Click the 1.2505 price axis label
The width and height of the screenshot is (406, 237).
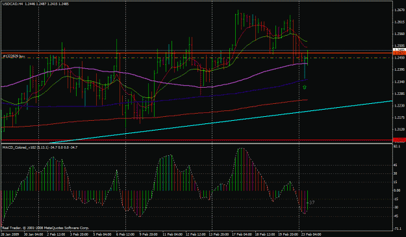click(399, 46)
